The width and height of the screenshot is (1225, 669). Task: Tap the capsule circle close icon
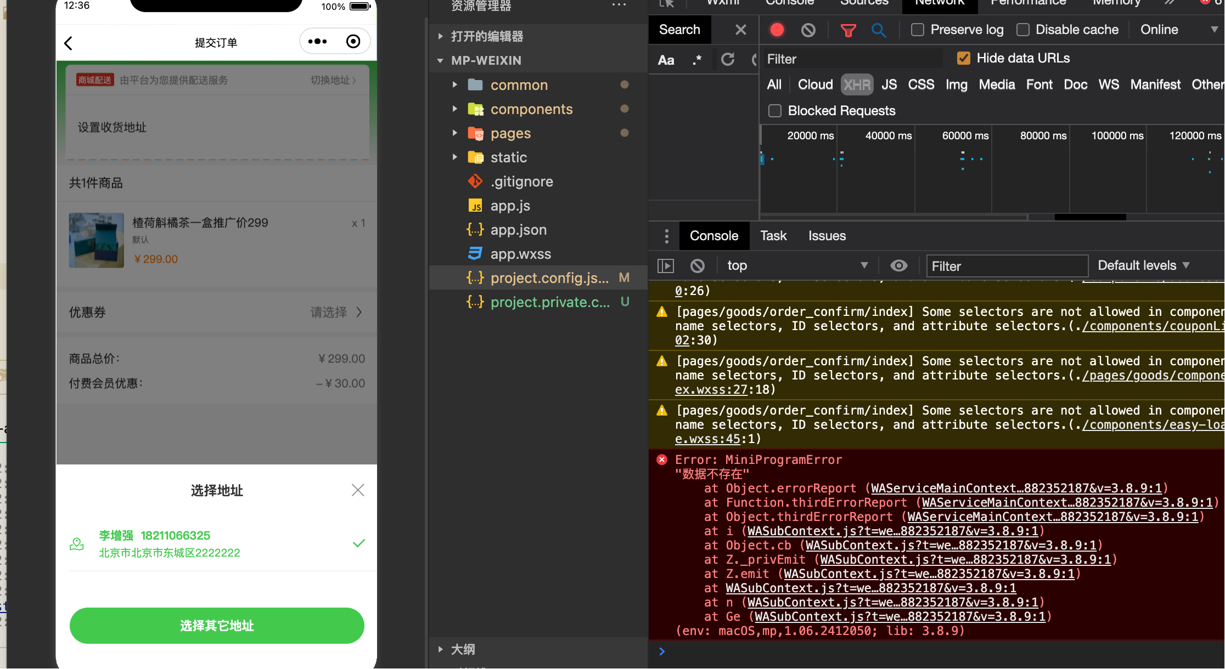pyautogui.click(x=353, y=42)
